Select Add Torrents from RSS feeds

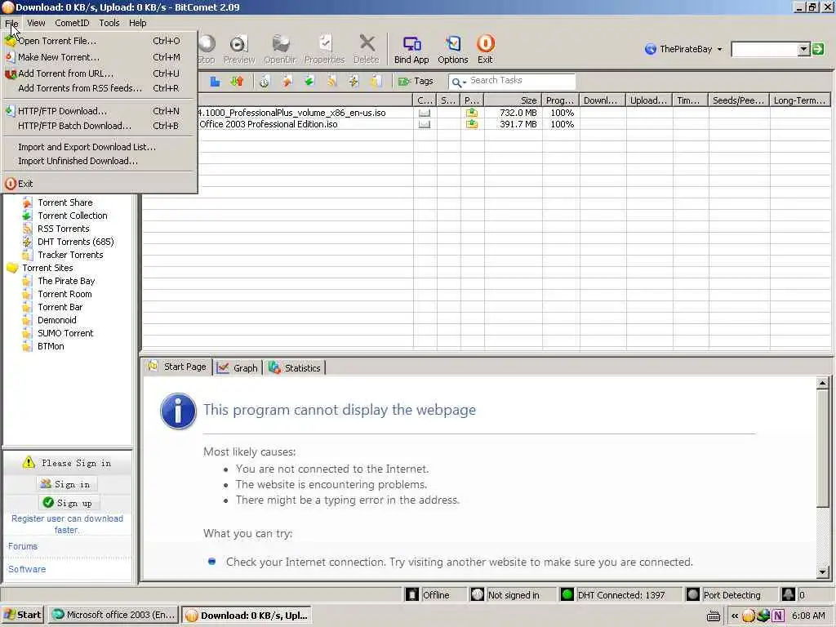click(x=100, y=88)
